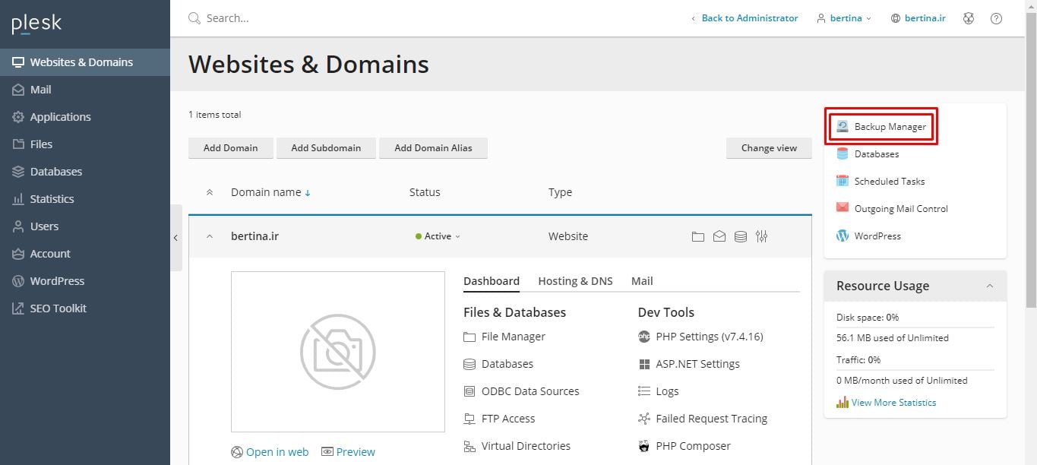The height and width of the screenshot is (465, 1037).
Task: Click the Change view button
Action: click(x=769, y=148)
